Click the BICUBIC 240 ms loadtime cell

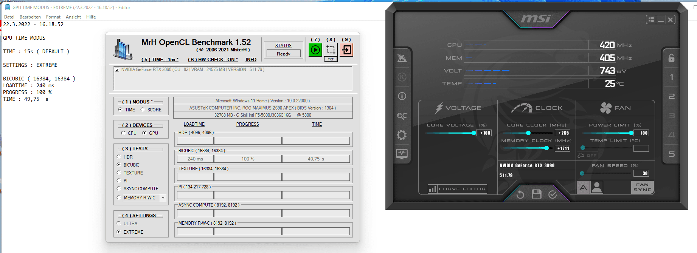pyautogui.click(x=195, y=159)
